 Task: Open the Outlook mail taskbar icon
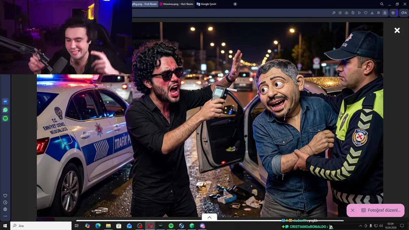click(x=129, y=226)
